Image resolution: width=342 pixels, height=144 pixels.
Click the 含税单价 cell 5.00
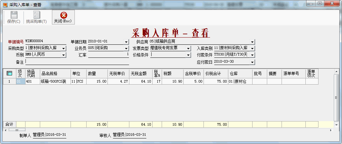click(x=194, y=81)
